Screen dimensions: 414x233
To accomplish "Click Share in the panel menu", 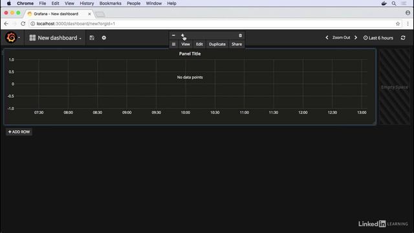I will (x=237, y=44).
